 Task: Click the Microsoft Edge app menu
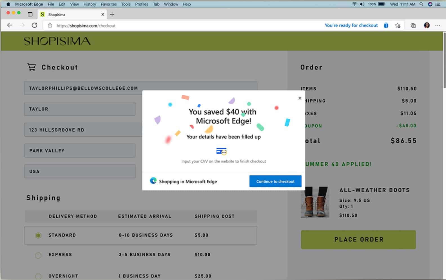click(29, 4)
